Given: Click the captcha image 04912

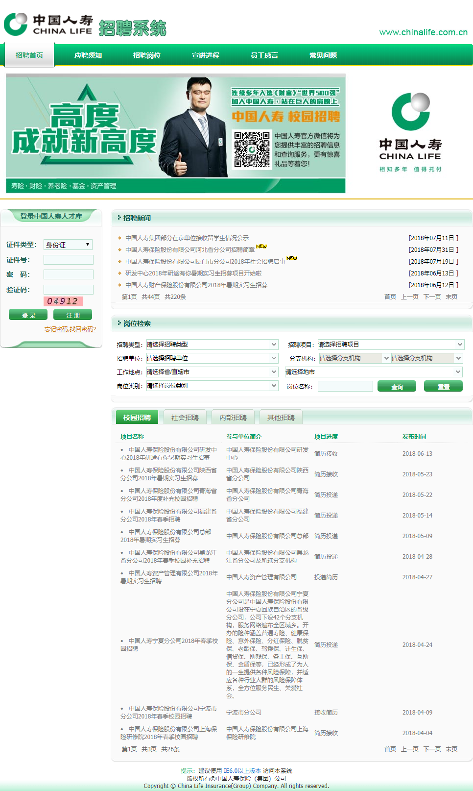Looking at the screenshot, I should (63, 301).
